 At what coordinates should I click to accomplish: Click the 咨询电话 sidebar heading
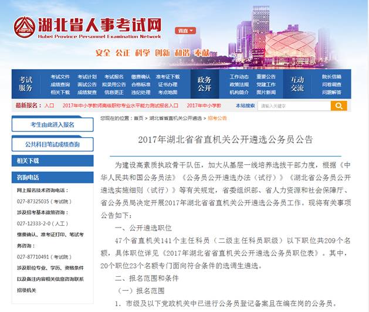28,177
